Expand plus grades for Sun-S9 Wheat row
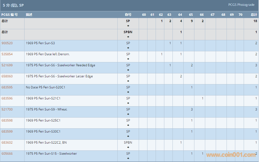This screenshot has width=259, height=162. [128, 114]
